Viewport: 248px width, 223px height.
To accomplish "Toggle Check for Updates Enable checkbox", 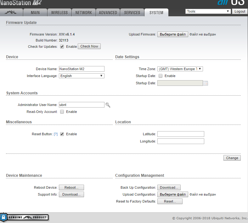I will click(x=62, y=47).
